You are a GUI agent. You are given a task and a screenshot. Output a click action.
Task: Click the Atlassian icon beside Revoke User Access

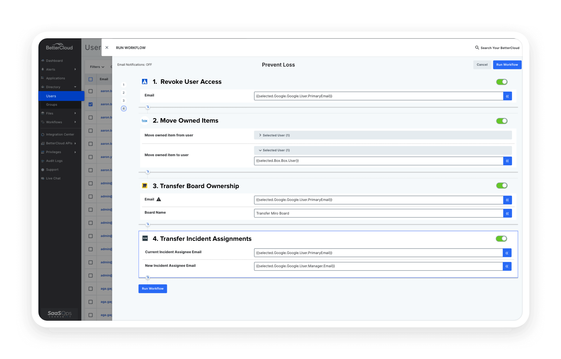(x=145, y=82)
